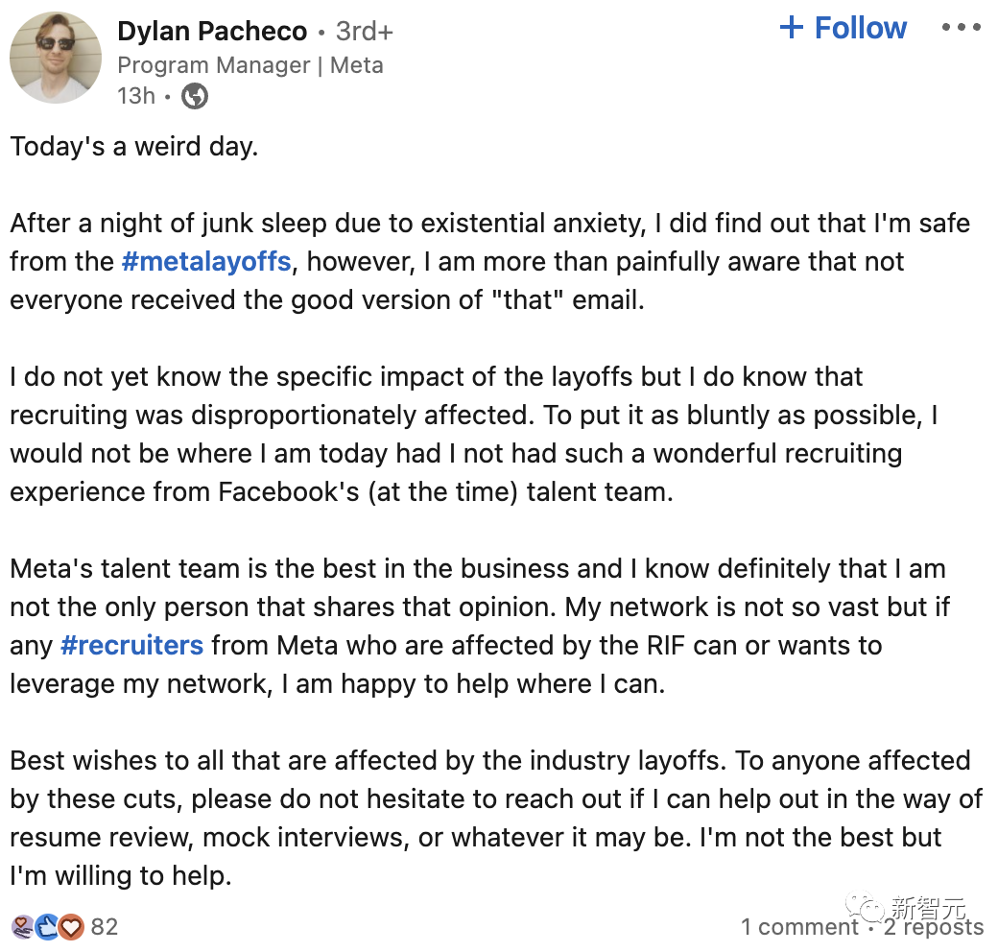Click the 3rd+ connection degree label
The image size is (998, 952).
[x=365, y=32]
